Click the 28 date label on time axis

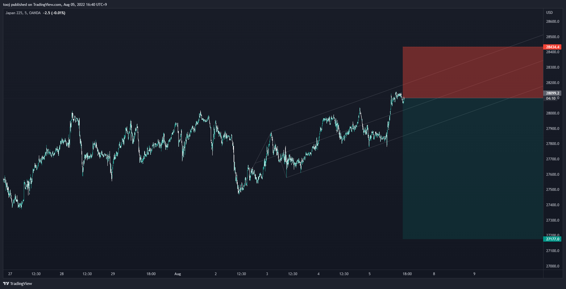coord(62,274)
